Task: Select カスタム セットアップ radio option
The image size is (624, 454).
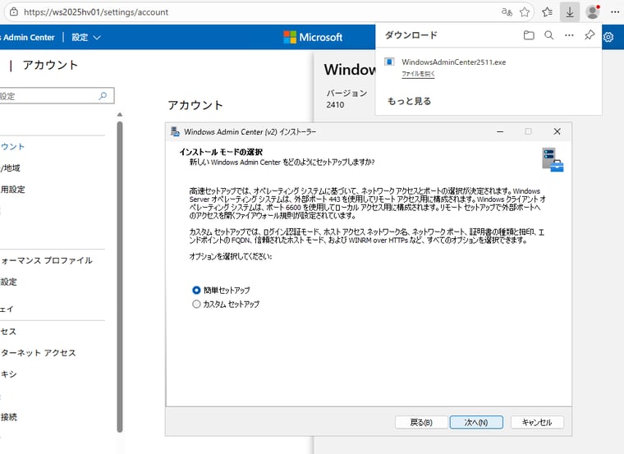Action: (196, 304)
